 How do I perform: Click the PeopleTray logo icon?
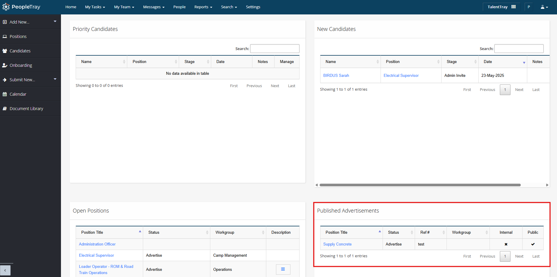point(6,7)
